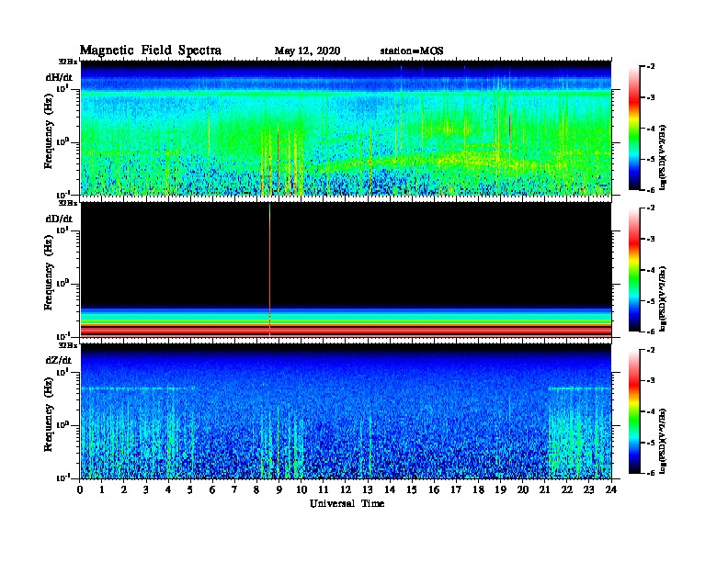Click the dZ/dt panel label

click(59, 360)
